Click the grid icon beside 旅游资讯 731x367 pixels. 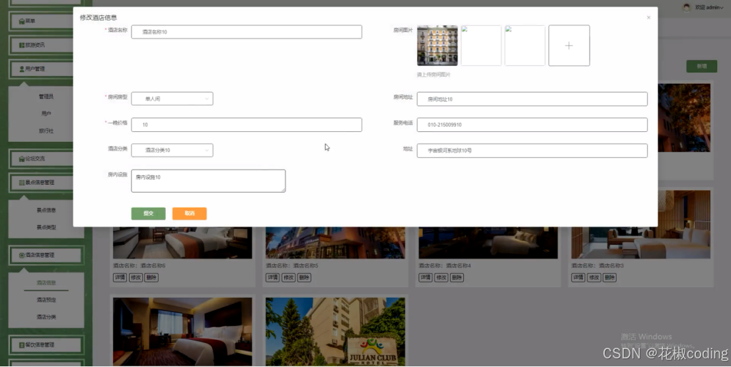(21, 45)
